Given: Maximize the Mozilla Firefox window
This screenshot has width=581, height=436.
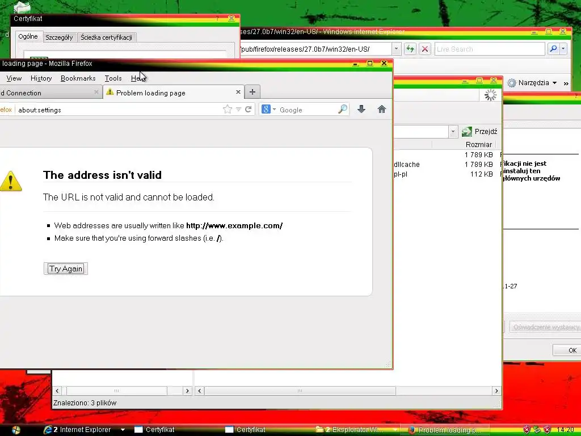Looking at the screenshot, I should pos(369,64).
